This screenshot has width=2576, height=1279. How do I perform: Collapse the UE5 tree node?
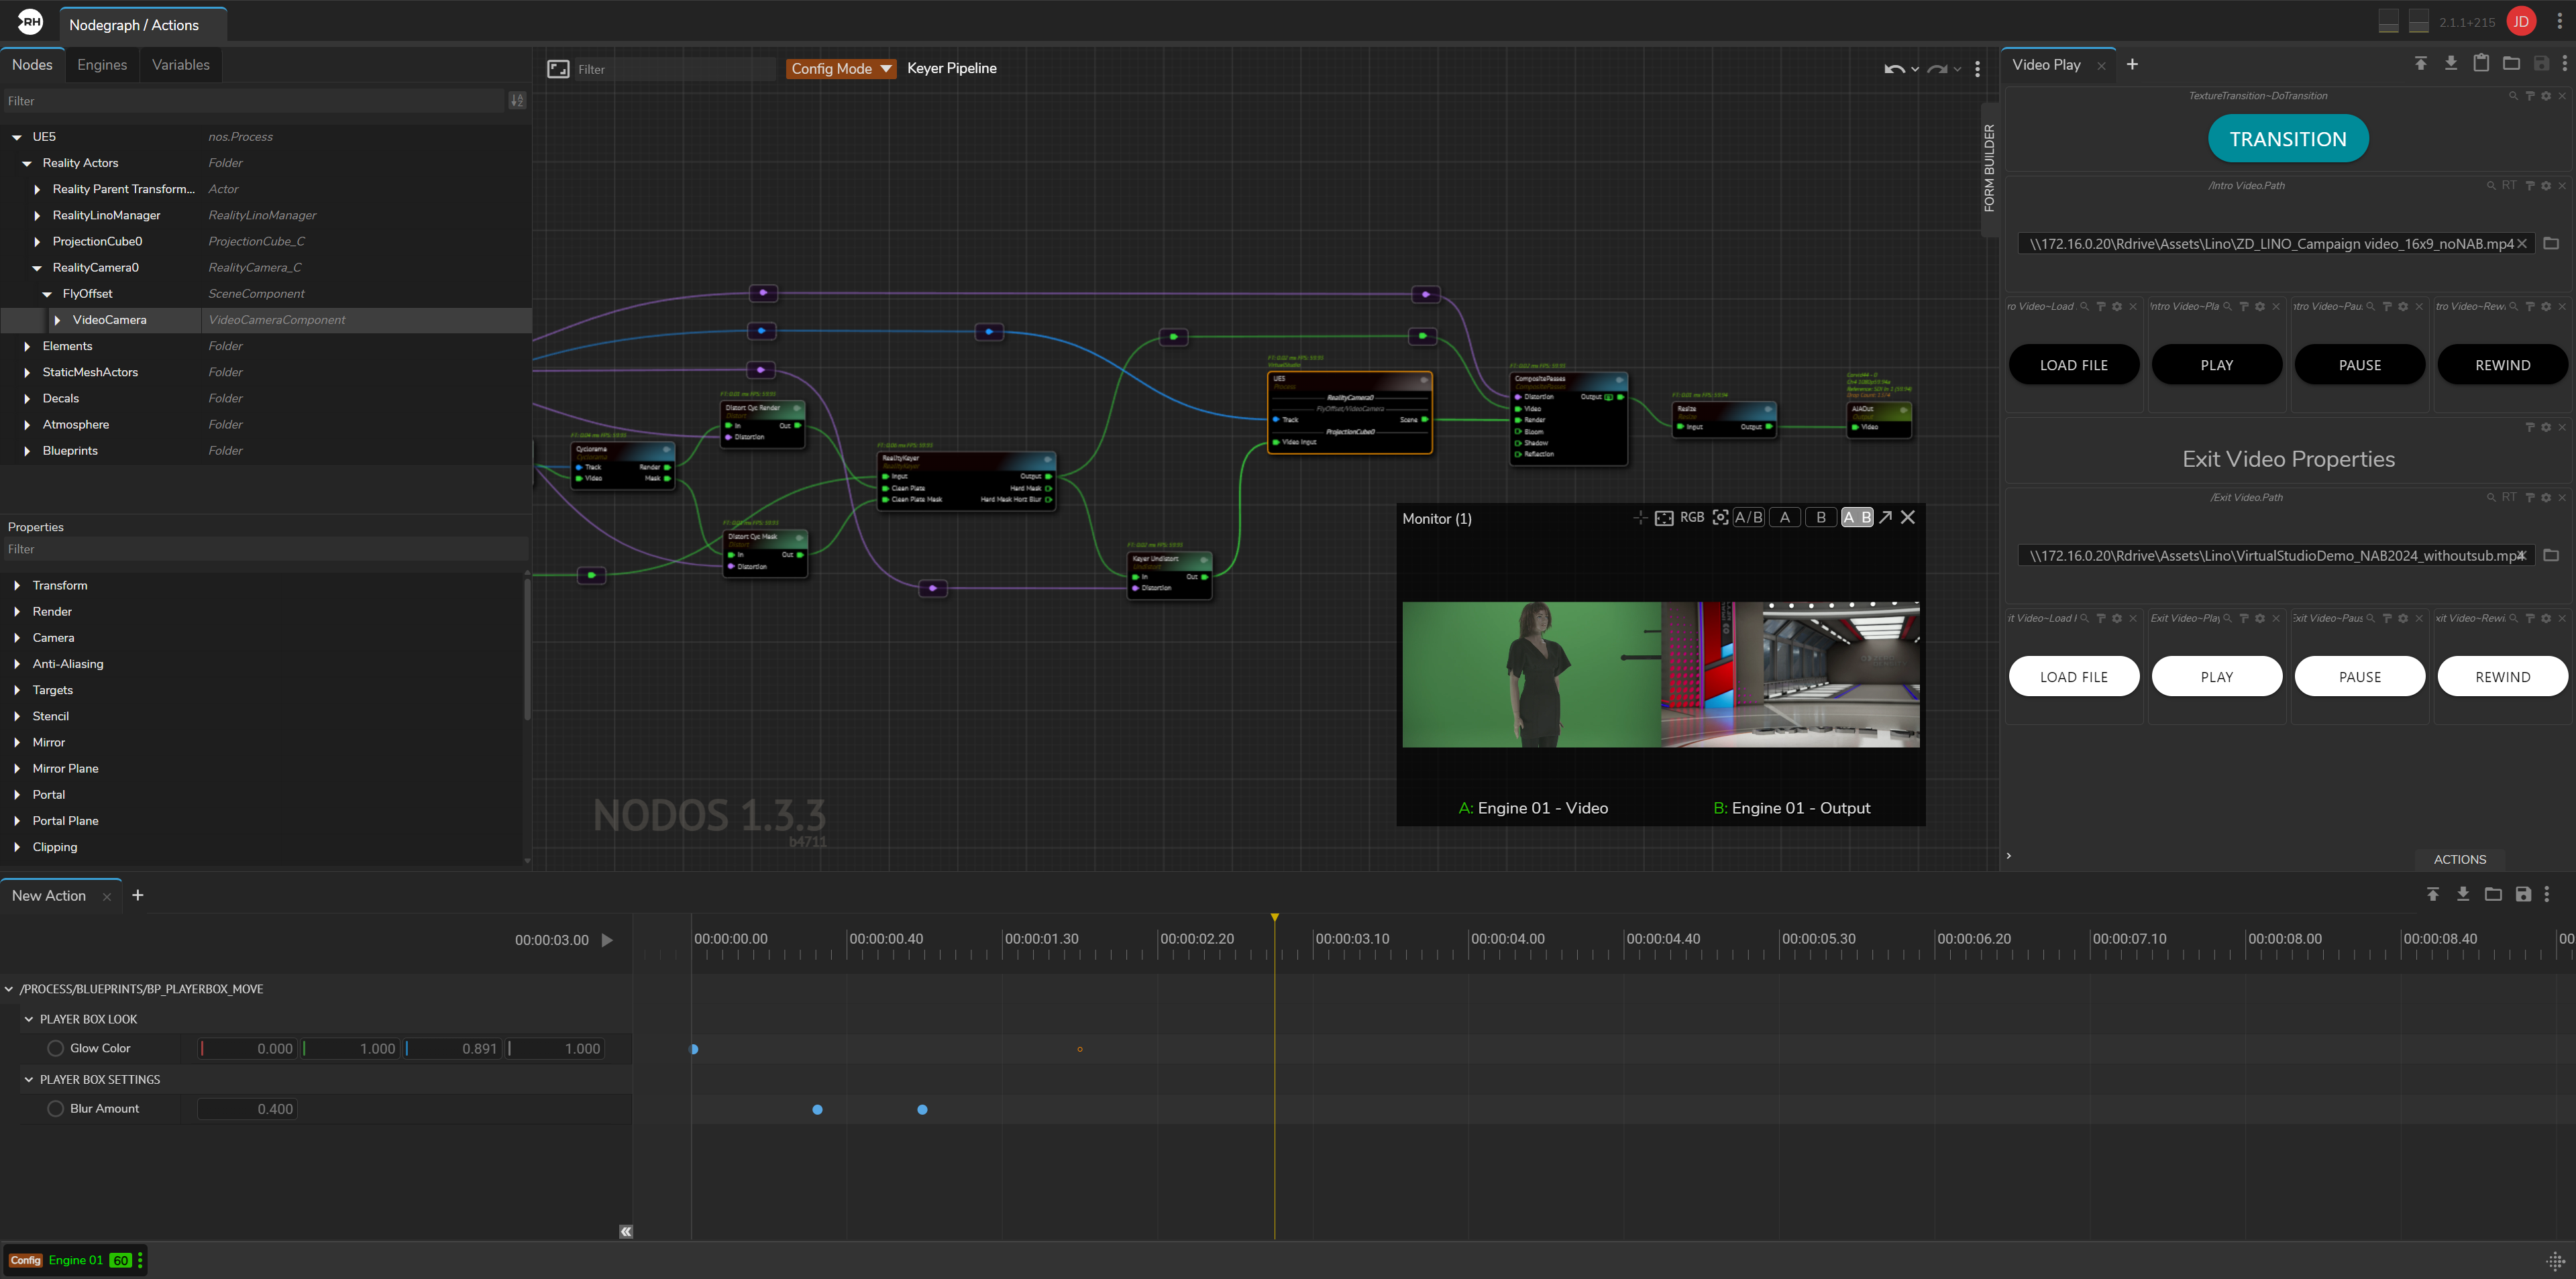(x=17, y=137)
